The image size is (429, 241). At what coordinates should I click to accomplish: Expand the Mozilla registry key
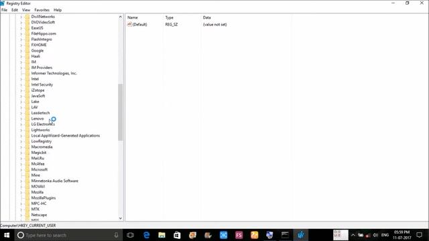tap(21, 192)
